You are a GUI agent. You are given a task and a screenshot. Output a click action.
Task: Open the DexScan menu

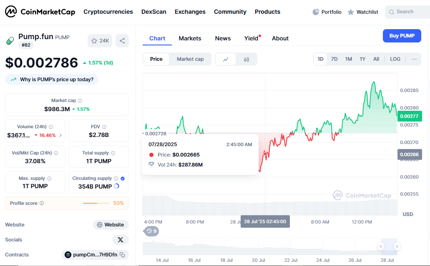(154, 12)
